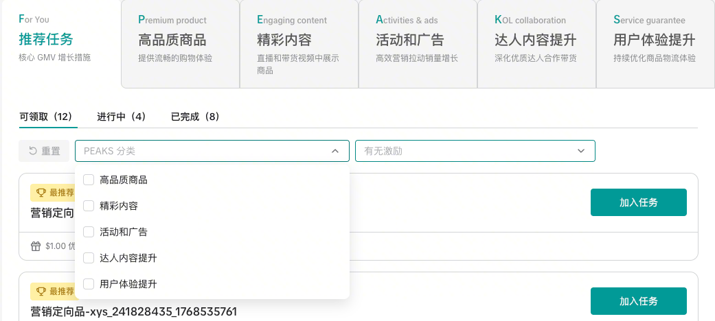
Task: Expand the 有无激励 dropdown arrow
Action: point(581,151)
